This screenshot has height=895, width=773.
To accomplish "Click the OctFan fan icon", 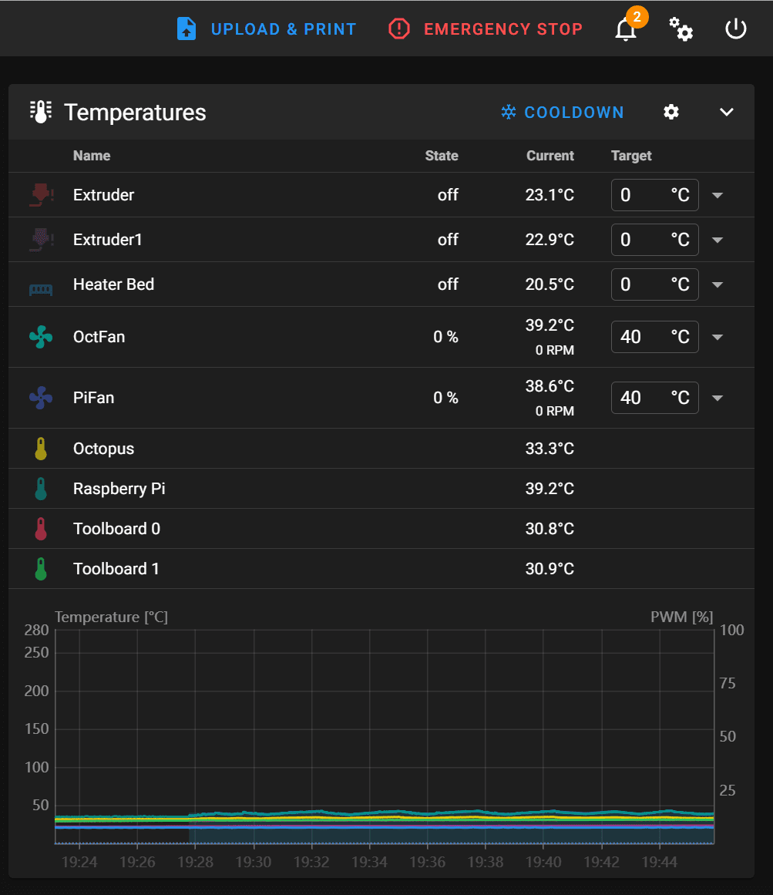I will [x=41, y=337].
